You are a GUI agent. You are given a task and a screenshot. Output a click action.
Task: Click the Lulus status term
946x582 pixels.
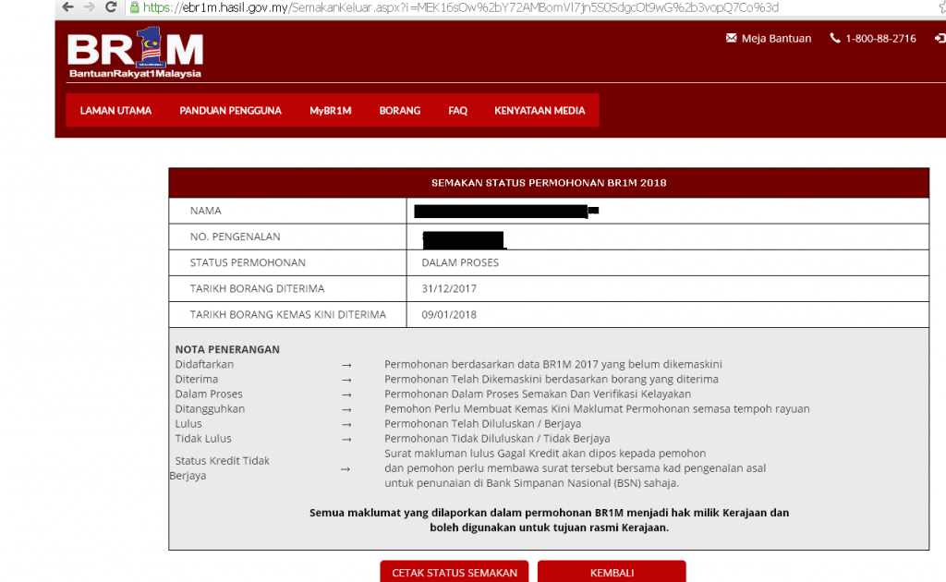coord(188,423)
